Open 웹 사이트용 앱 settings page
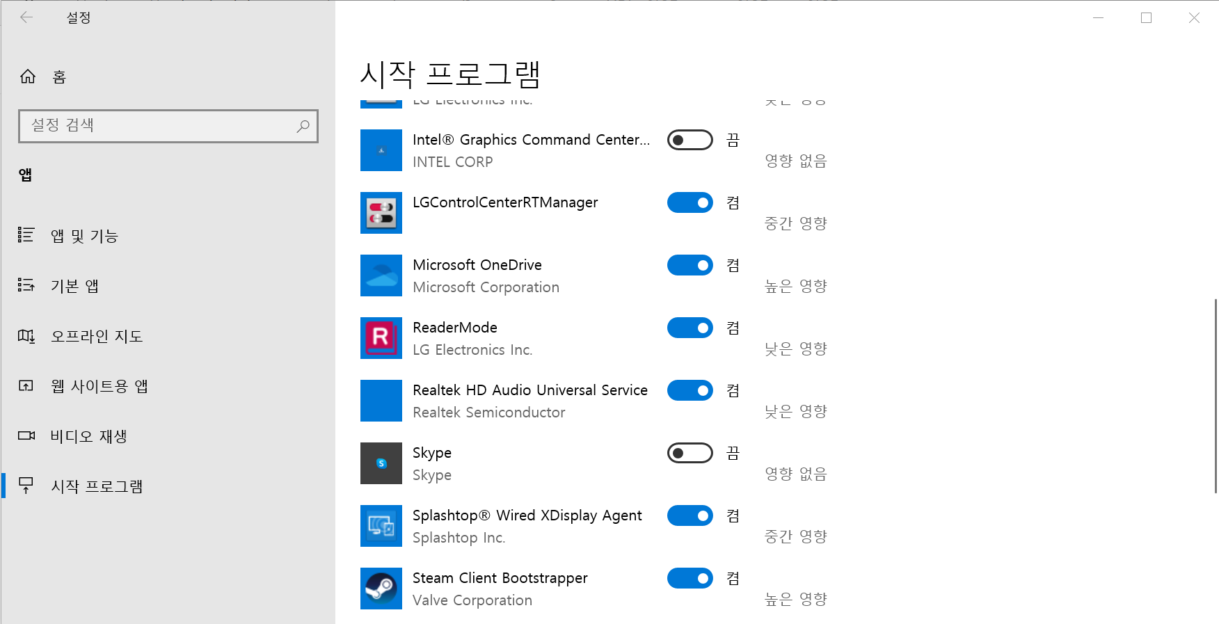Image resolution: width=1219 pixels, height=624 pixels. click(x=168, y=386)
